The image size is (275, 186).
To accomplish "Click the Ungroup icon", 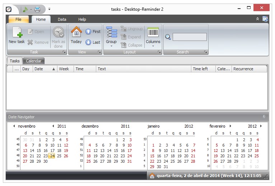I will tap(123, 29).
